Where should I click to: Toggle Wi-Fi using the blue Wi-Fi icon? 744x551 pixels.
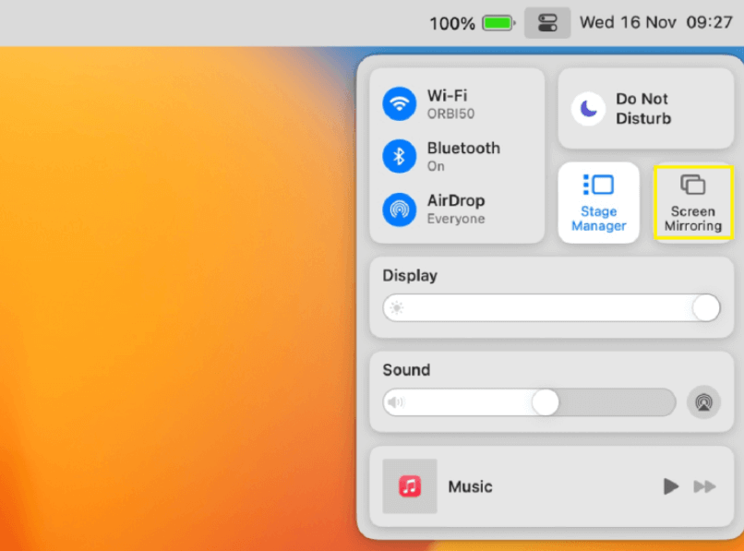(400, 104)
